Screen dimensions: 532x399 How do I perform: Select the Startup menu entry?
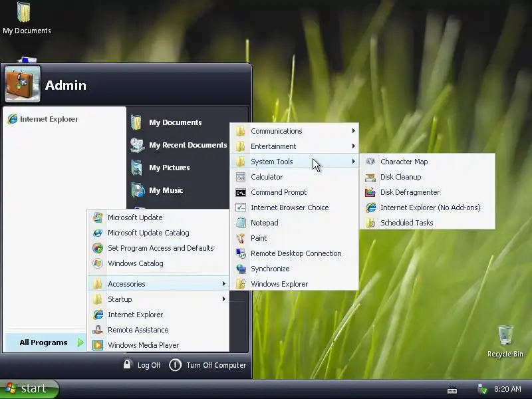[x=158, y=299]
